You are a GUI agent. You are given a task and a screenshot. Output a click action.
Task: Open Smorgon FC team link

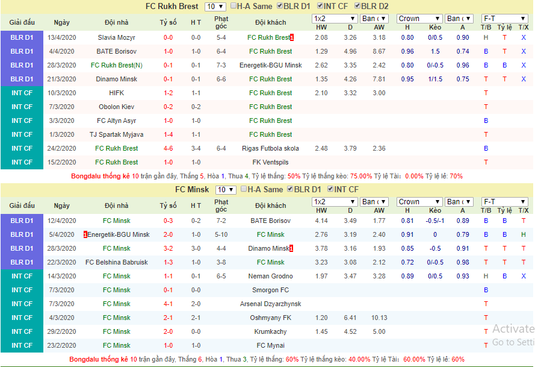(x=270, y=290)
